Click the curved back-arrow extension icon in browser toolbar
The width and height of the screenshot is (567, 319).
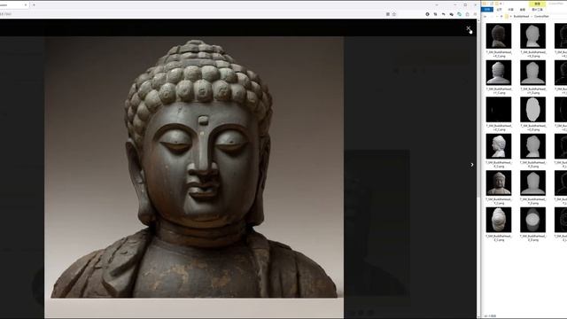coord(443,14)
